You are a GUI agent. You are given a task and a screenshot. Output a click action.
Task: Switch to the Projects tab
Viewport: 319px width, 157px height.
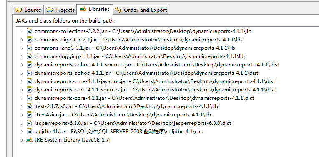60,10
